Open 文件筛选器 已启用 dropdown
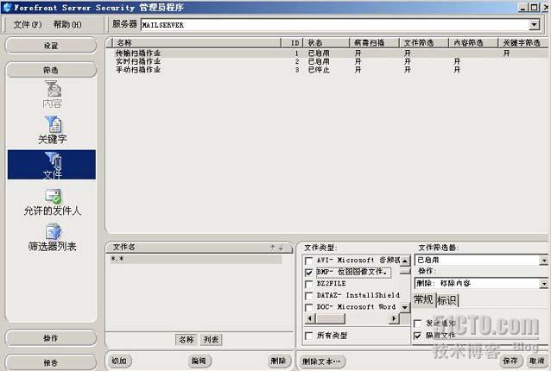This screenshot has height=371, width=551. [543, 261]
